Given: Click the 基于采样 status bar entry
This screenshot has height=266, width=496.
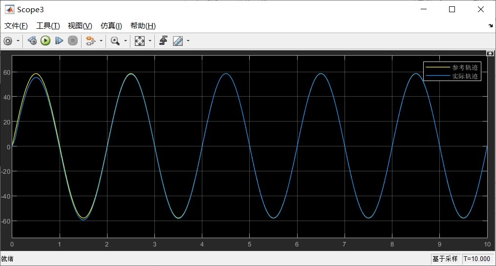Looking at the screenshot, I should (445, 259).
